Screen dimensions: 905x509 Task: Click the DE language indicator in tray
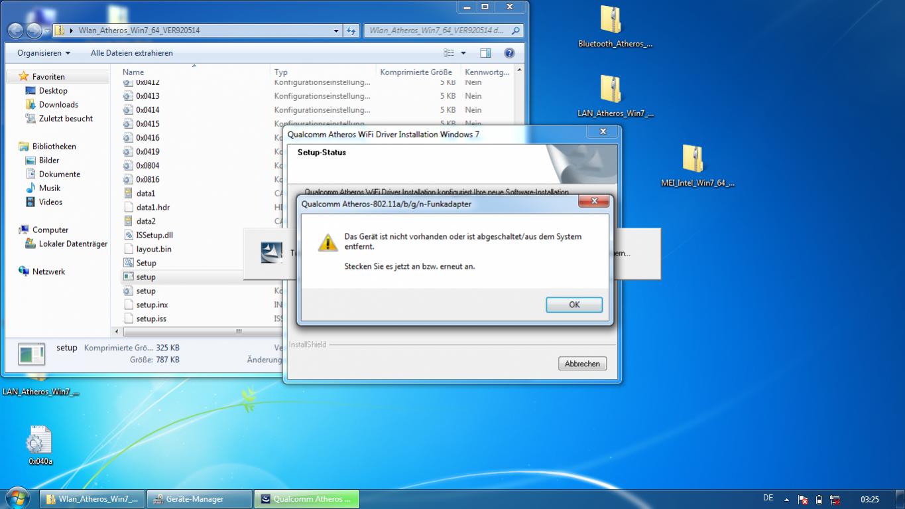pyautogui.click(x=768, y=498)
